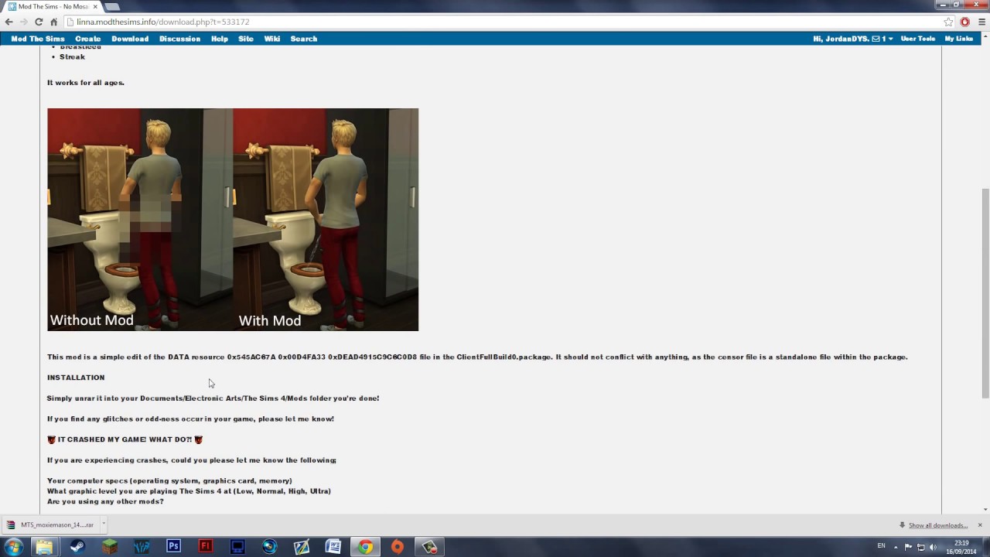Click the browser forward arrow
Screen dimensions: 990x557
tap(23, 22)
